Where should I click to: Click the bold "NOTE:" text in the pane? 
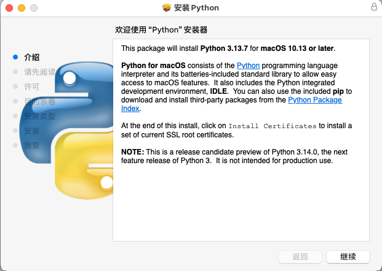132,152
